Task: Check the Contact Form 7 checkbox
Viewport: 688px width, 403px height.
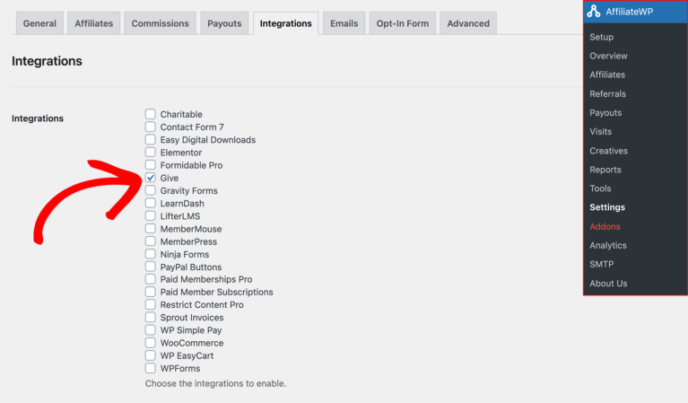Action: click(x=151, y=127)
